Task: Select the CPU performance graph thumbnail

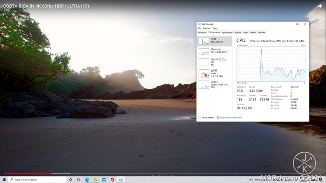Action: tap(204, 41)
